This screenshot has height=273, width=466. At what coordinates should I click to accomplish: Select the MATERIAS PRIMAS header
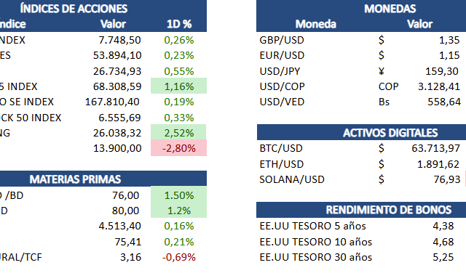(75, 179)
